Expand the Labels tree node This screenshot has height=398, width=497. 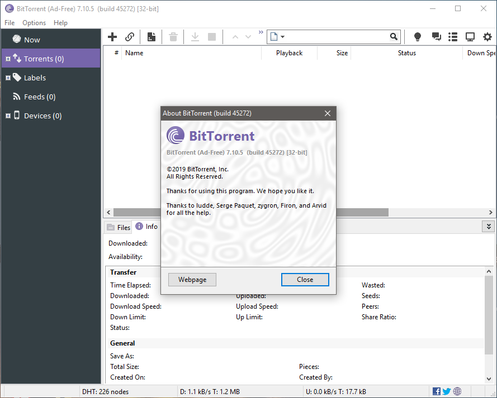[8, 78]
